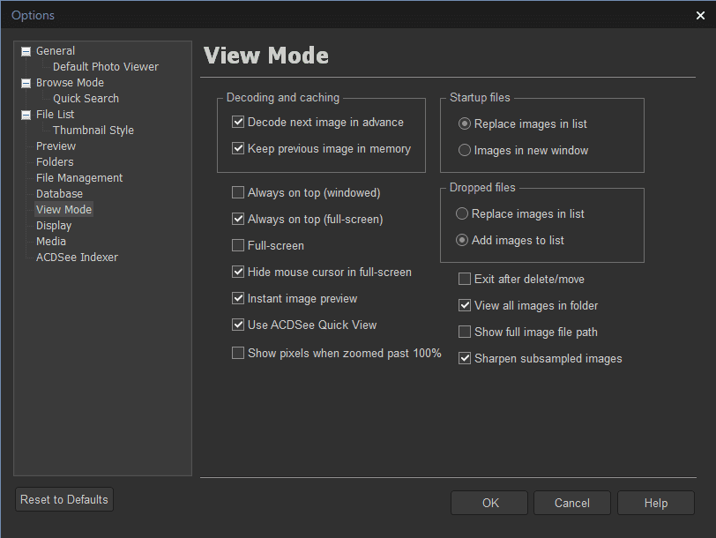
Task: Cancel the Options dialog
Action: tap(571, 503)
